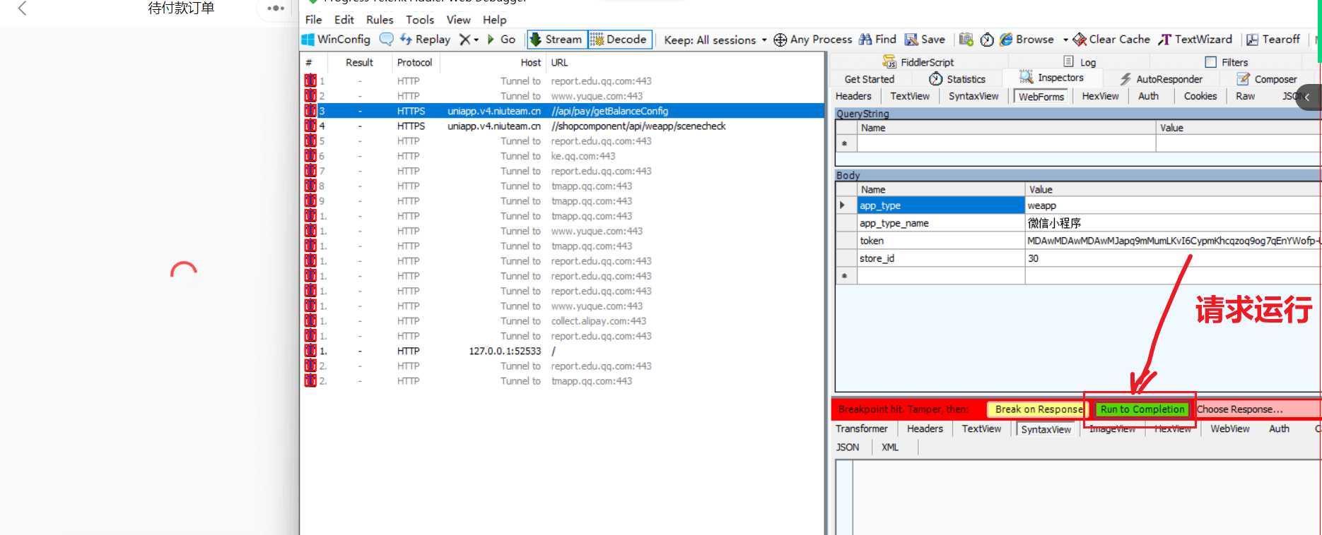Save sessions with Save button
1322x535 pixels.
(925, 40)
